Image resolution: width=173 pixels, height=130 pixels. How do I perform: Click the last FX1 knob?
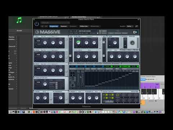tap(135, 56)
